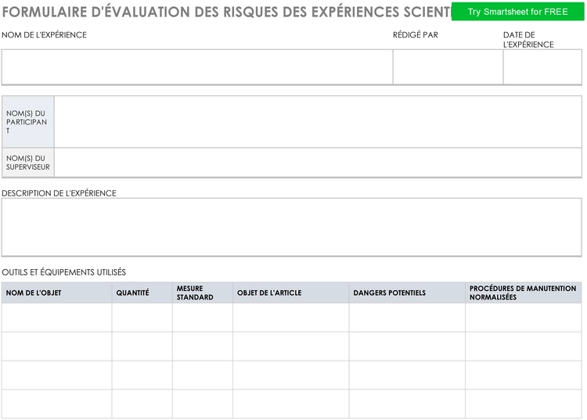Click the NOM DE L'OBJET column header
The width and height of the screenshot is (587, 420).
click(x=56, y=293)
